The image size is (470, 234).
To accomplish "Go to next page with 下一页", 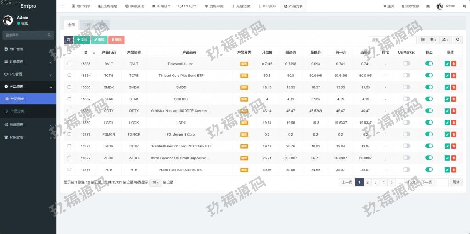I will [426, 182].
